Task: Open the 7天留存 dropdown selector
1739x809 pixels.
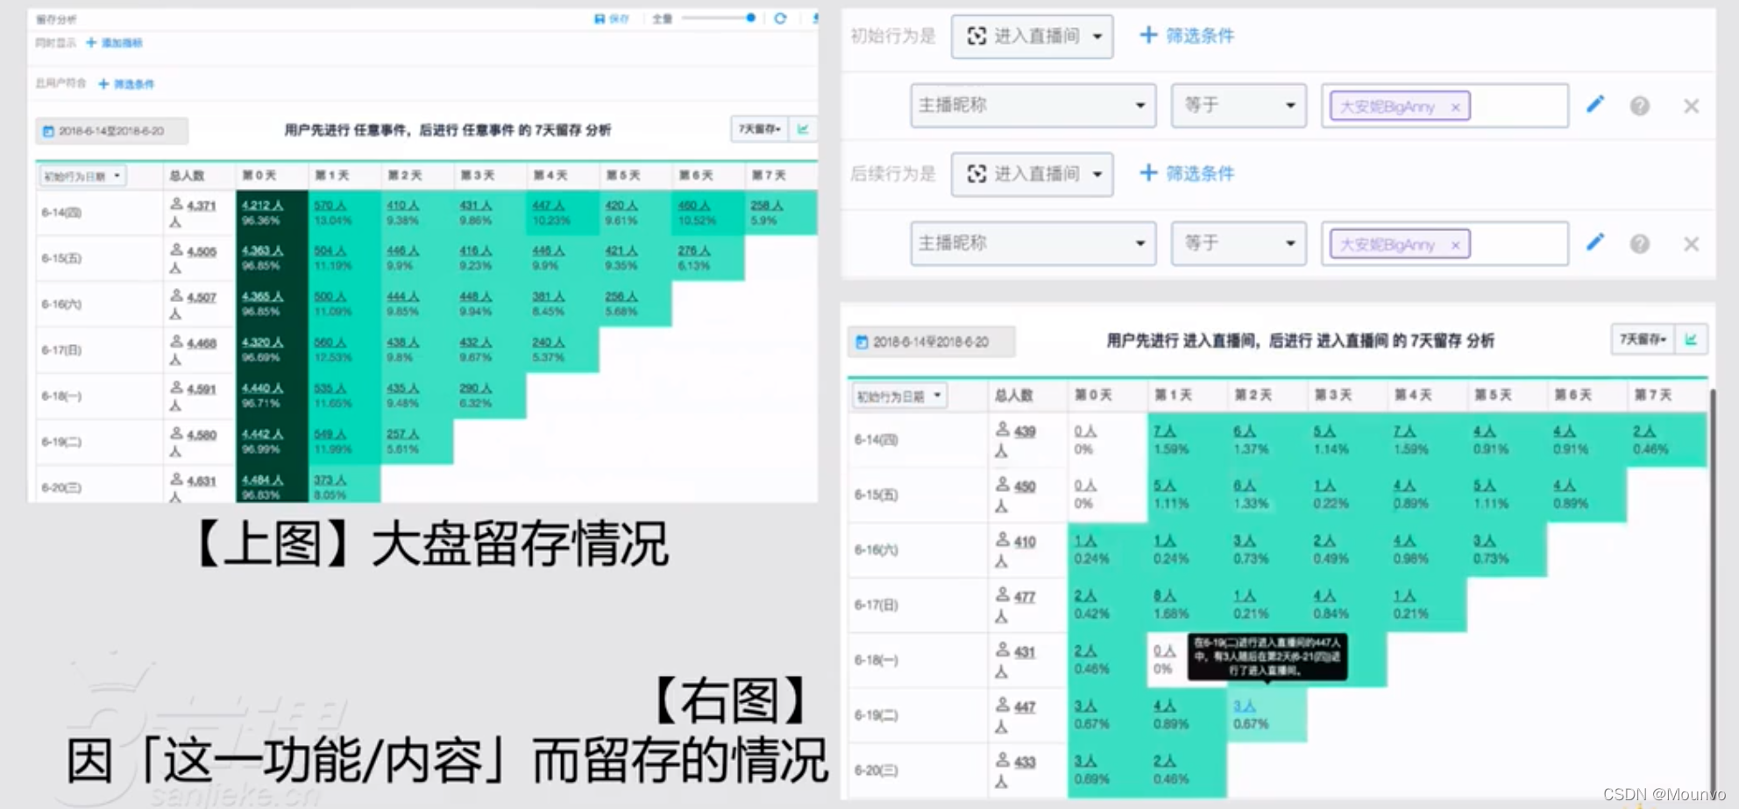Action: tap(1643, 339)
